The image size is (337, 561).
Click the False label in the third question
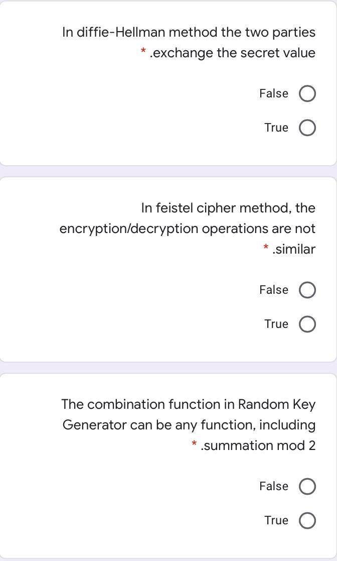click(273, 486)
